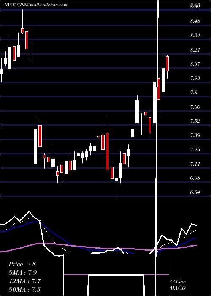Click the NYSE GPRK mail.bullkhan.com title text
Image resolution: width=211 pixels, height=296 pixels.
(35, 5)
